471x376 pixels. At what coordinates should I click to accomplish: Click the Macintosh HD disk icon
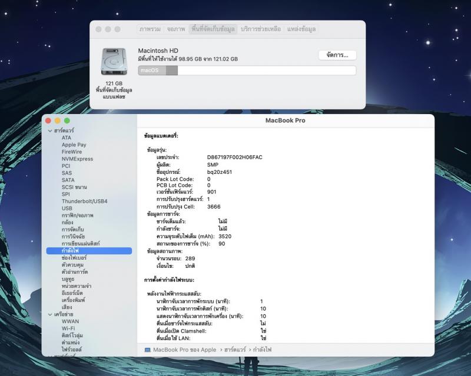point(113,62)
